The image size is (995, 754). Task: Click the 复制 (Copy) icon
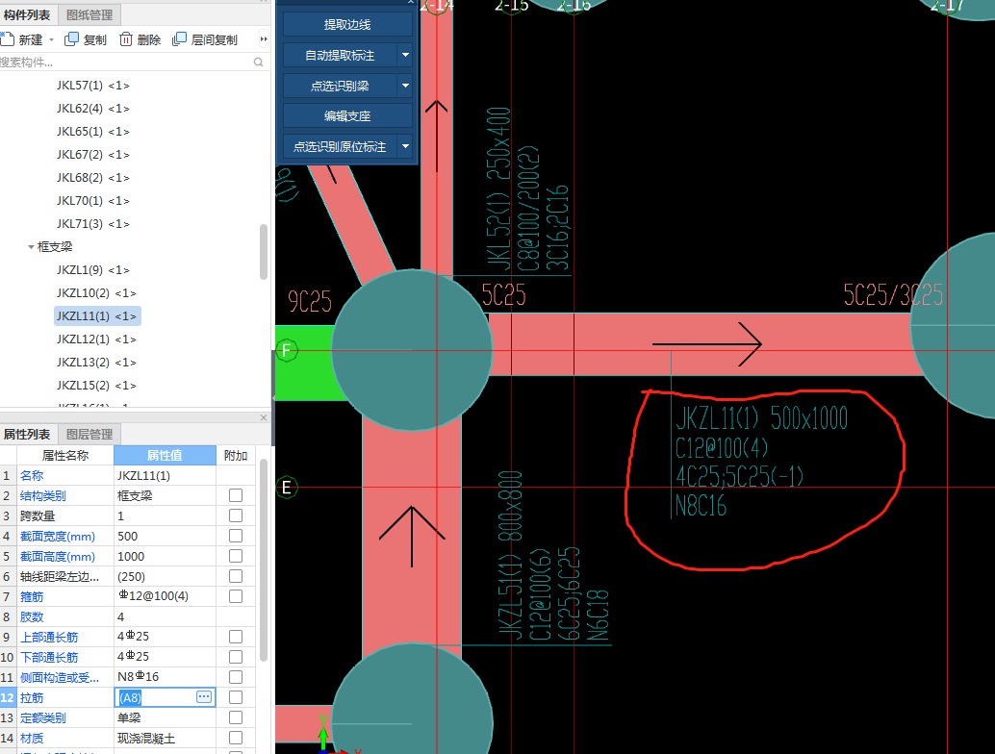click(72, 39)
